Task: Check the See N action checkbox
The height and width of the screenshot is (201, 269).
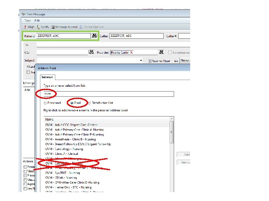Action: click(25, 188)
